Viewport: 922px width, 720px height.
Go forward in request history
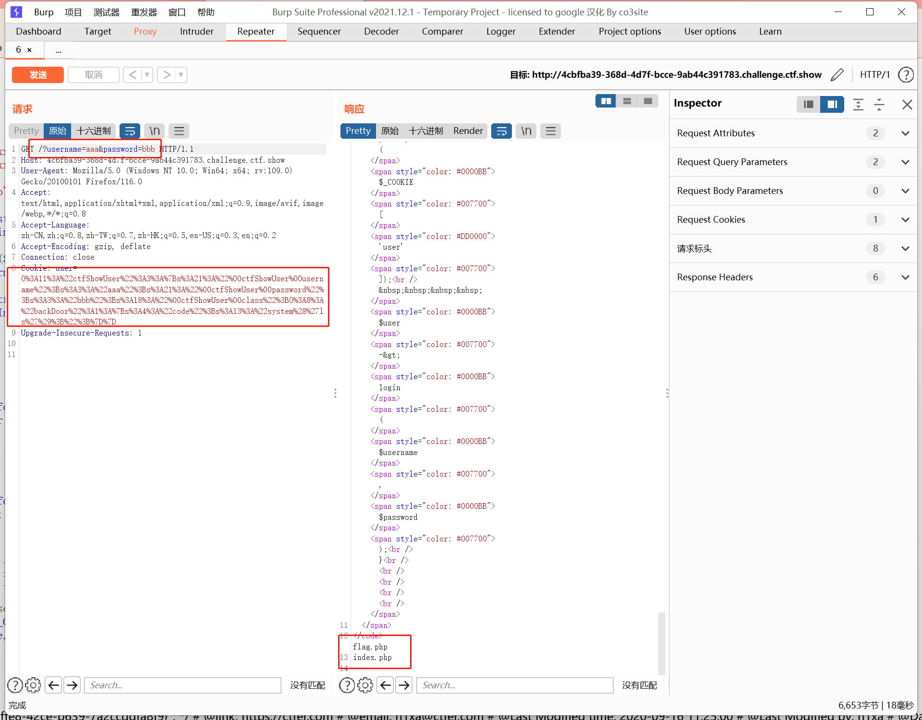[x=167, y=75]
